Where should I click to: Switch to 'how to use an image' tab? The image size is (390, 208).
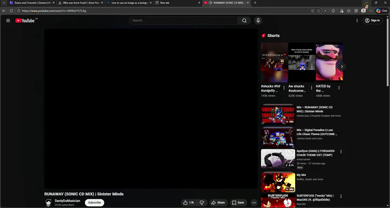point(129,3)
